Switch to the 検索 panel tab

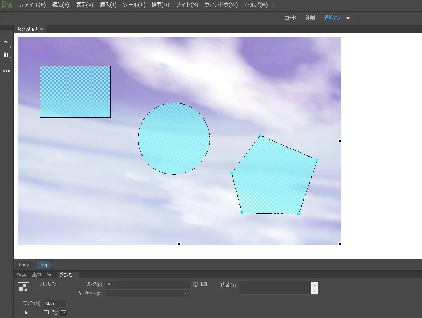(x=21, y=275)
